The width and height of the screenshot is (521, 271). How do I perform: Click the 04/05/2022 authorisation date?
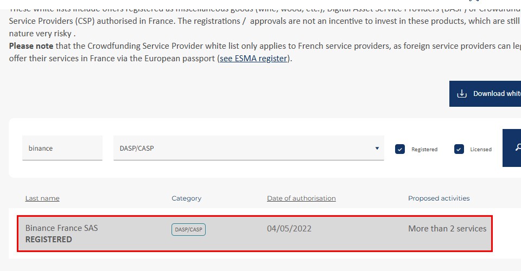coord(289,229)
